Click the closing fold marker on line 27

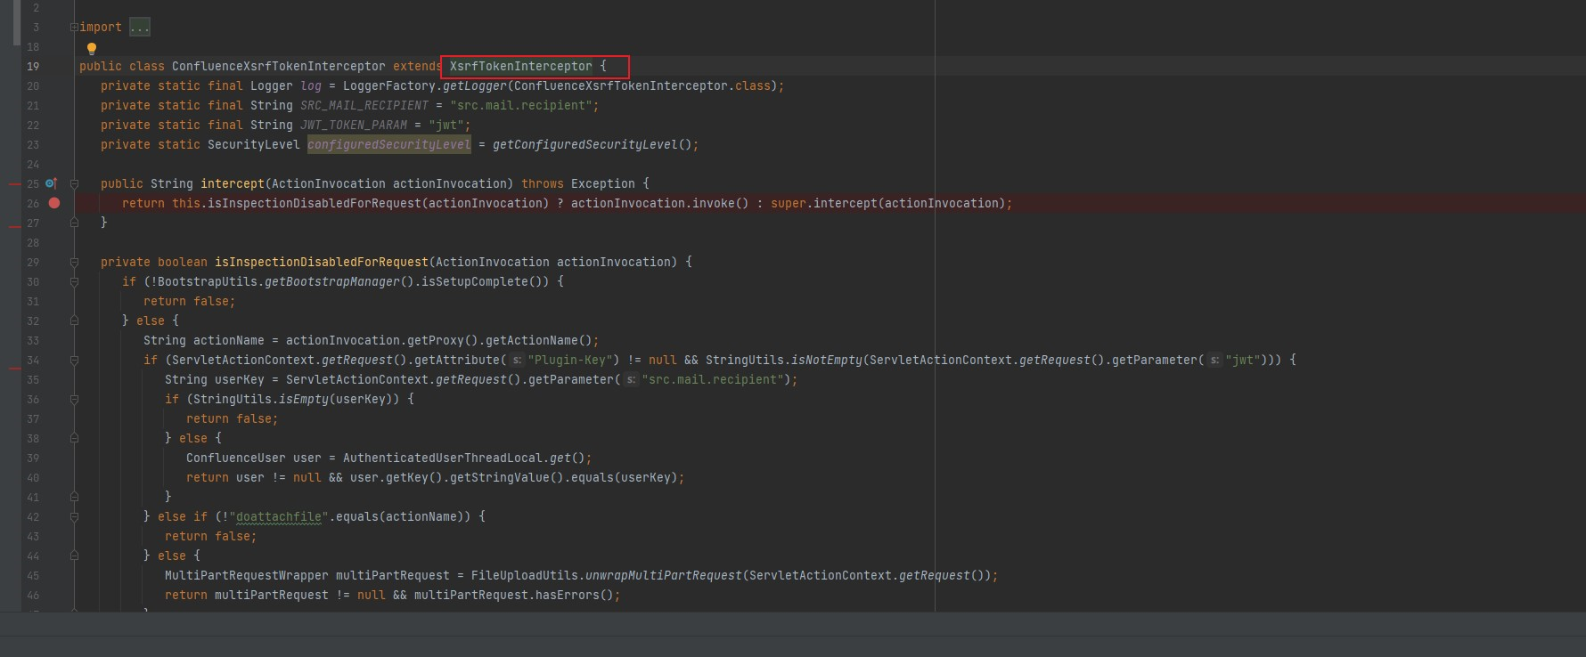(x=74, y=223)
